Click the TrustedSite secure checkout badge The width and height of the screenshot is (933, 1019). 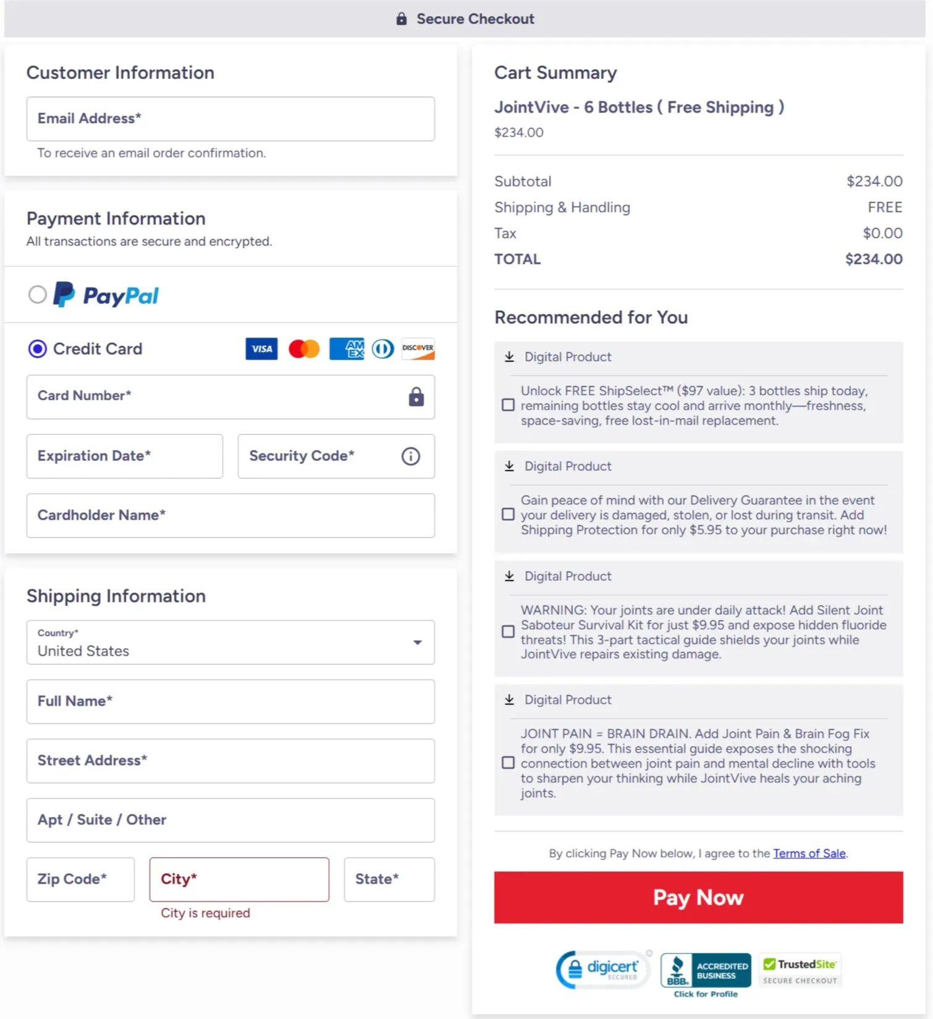(x=800, y=970)
